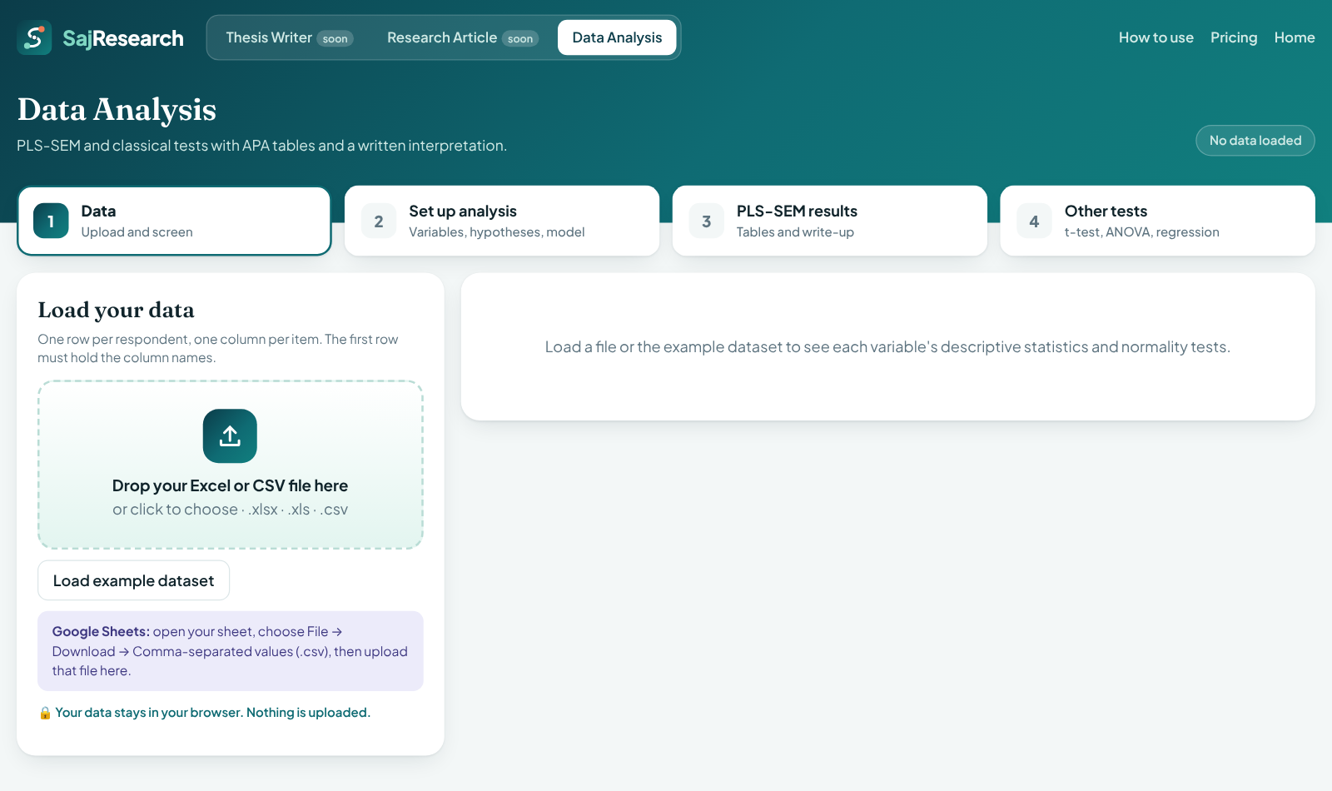
Task: Open the Thesis Writer tab
Action: click(290, 37)
